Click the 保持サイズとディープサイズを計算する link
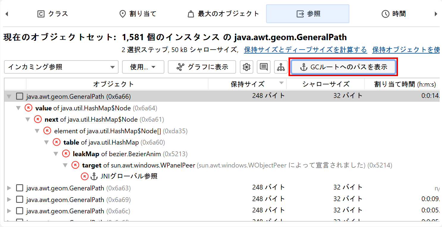This screenshot has width=442, height=227. click(305, 50)
